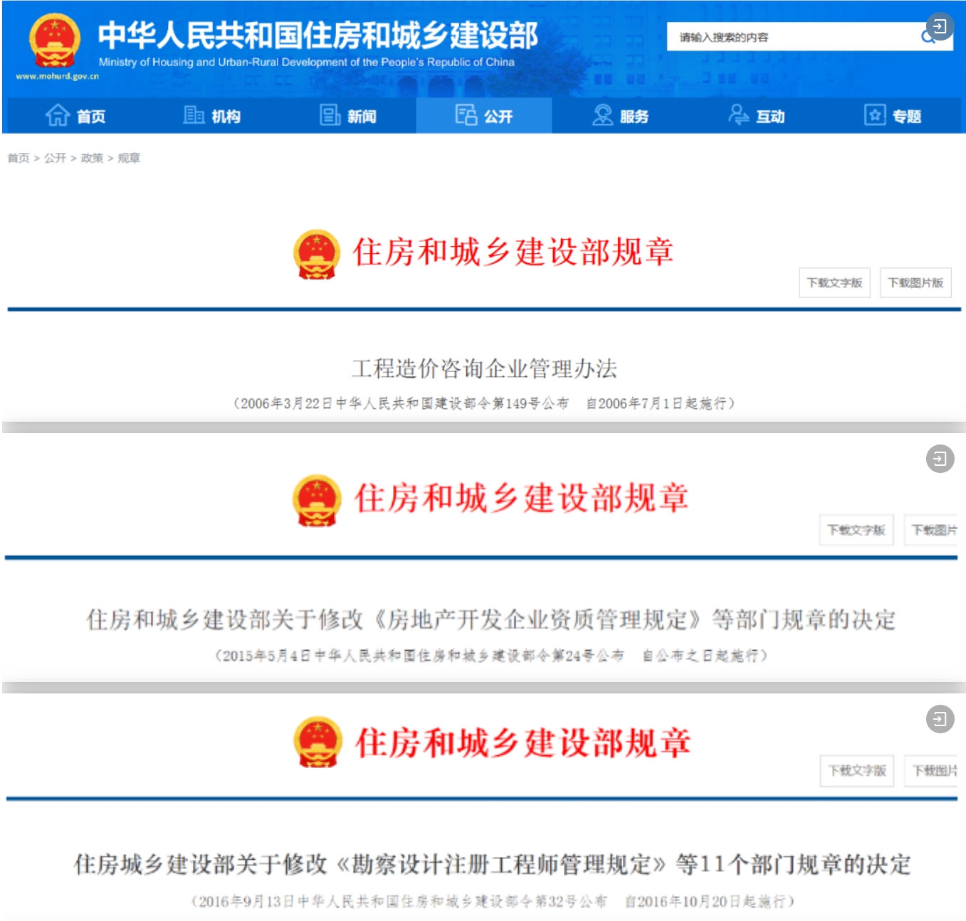Screen dimensions: 966x921
Task: Click 下载图片 on the 2016 decision card
Action: click(x=932, y=770)
